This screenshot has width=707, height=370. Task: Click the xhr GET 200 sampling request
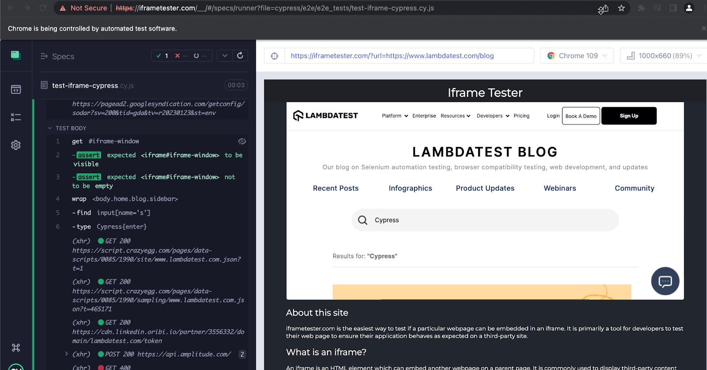coord(158,295)
